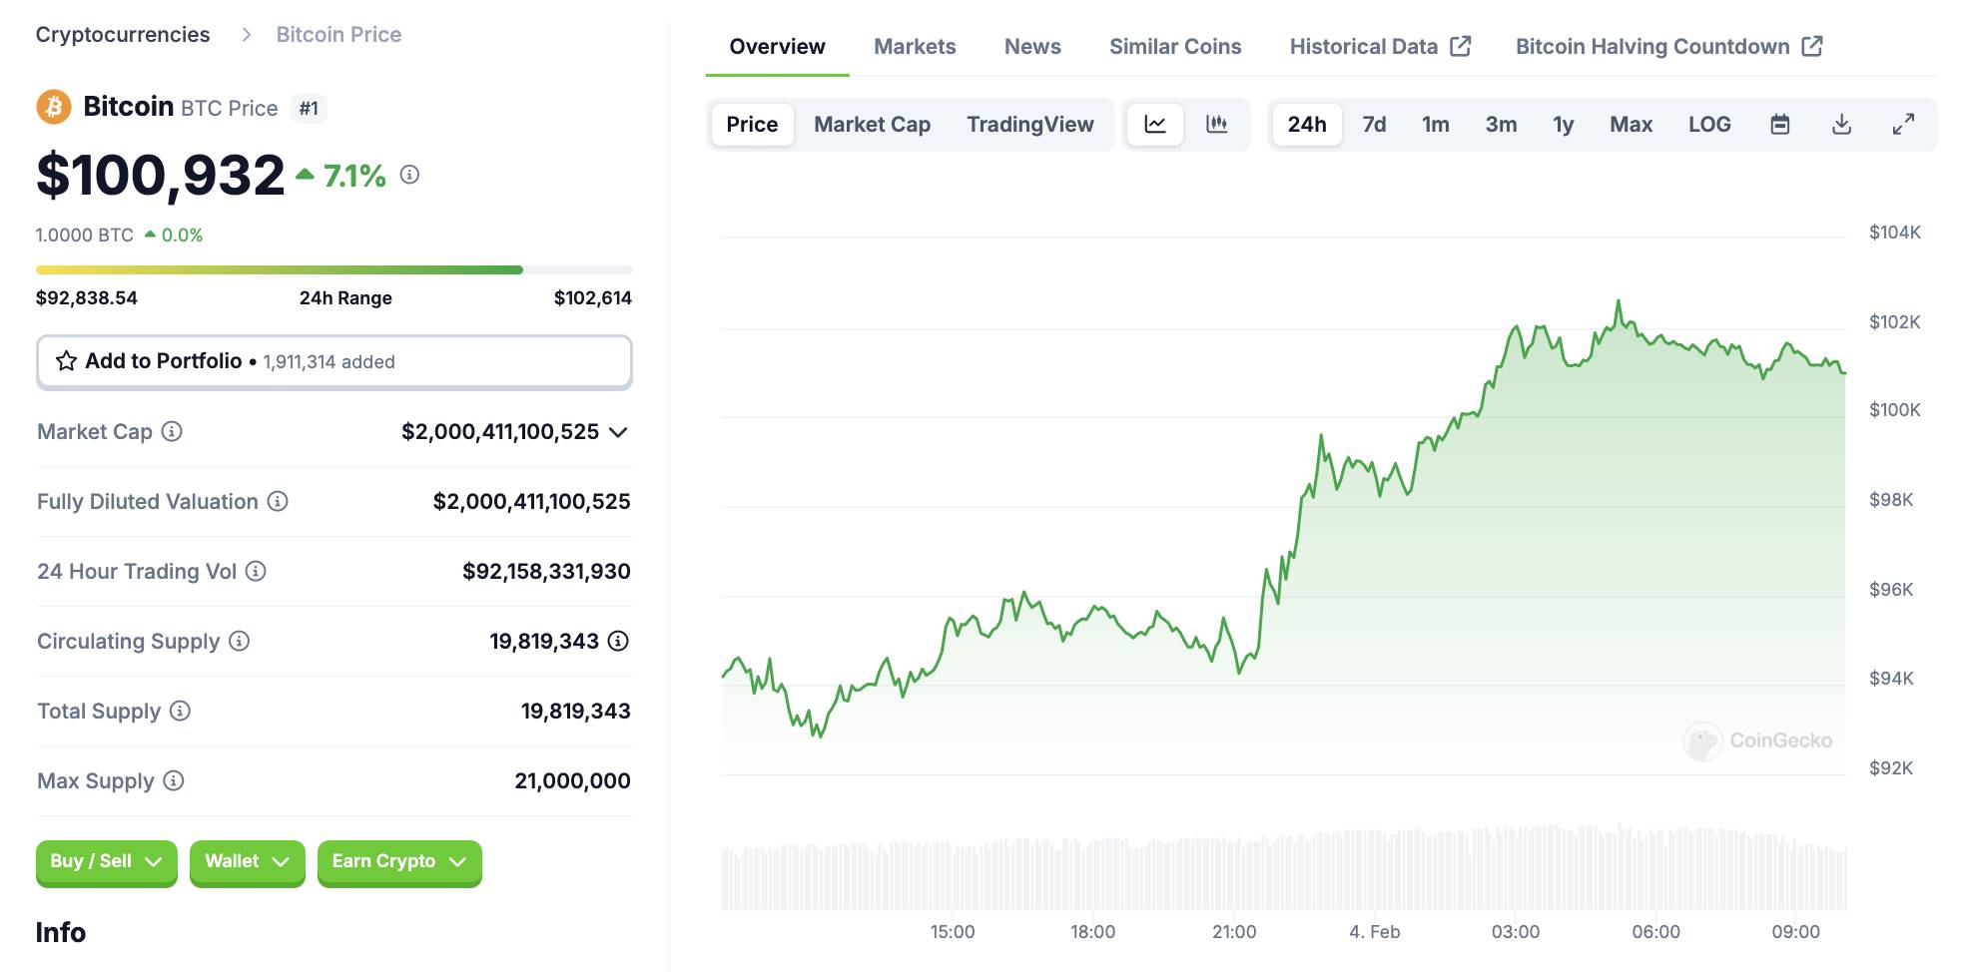This screenshot has height=972, width=1973.
Task: Click the volume bars below chart
Action: coord(1284,866)
